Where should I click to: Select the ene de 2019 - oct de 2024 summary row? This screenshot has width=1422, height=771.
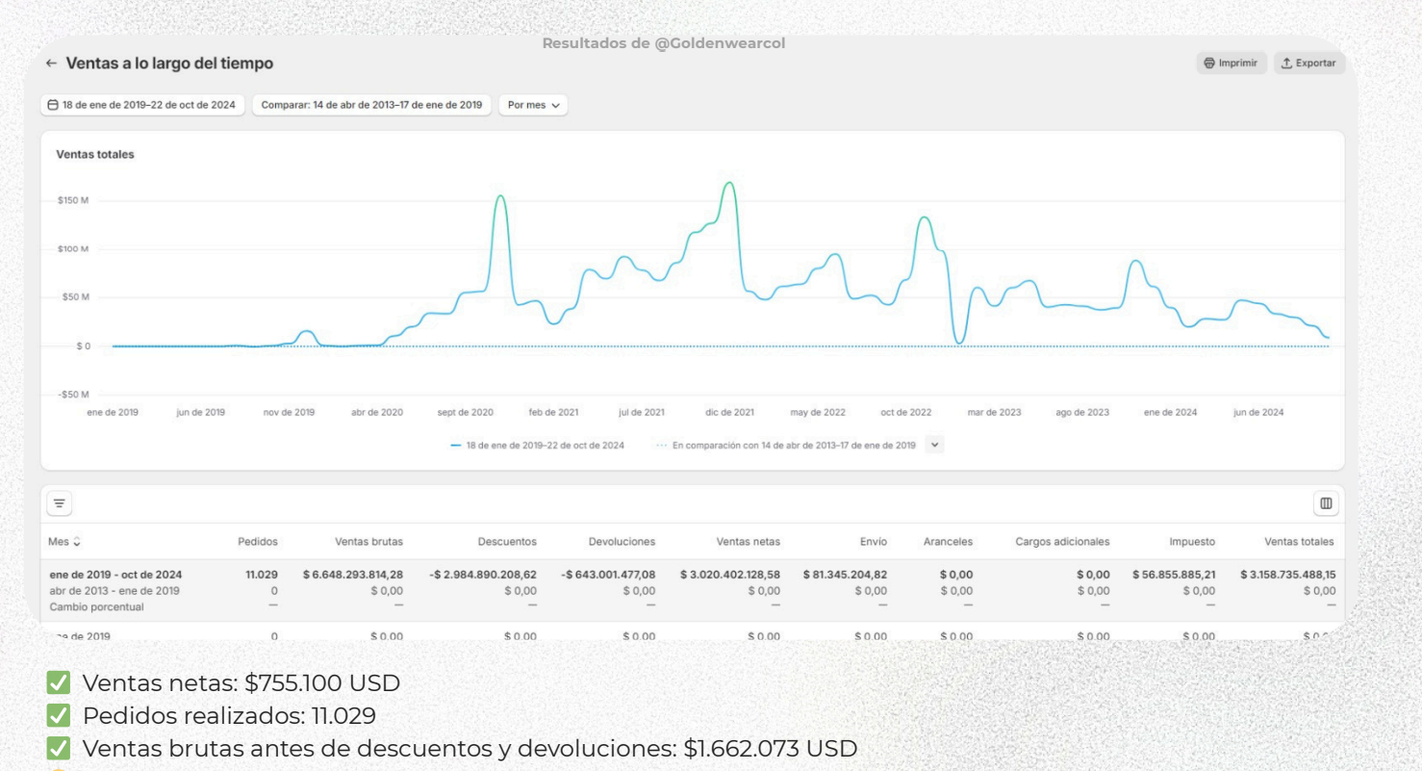tap(115, 575)
